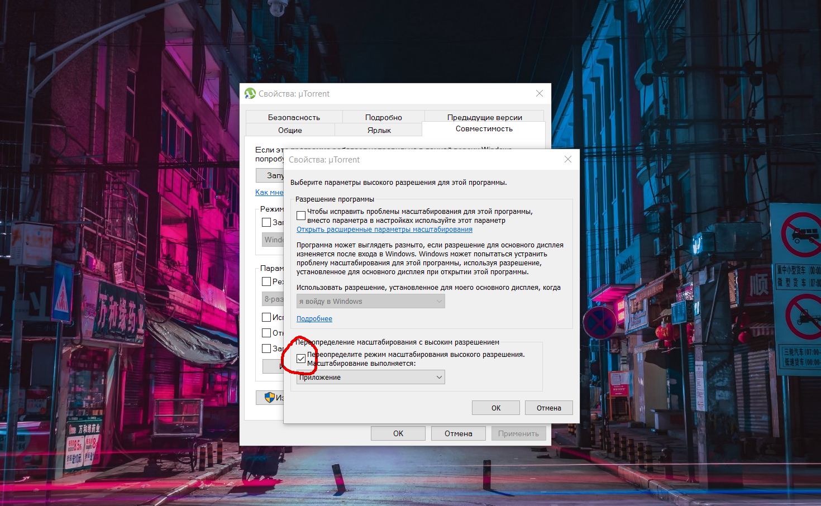Switch to the Безопасность tab
The height and width of the screenshot is (506, 821).
[294, 117]
